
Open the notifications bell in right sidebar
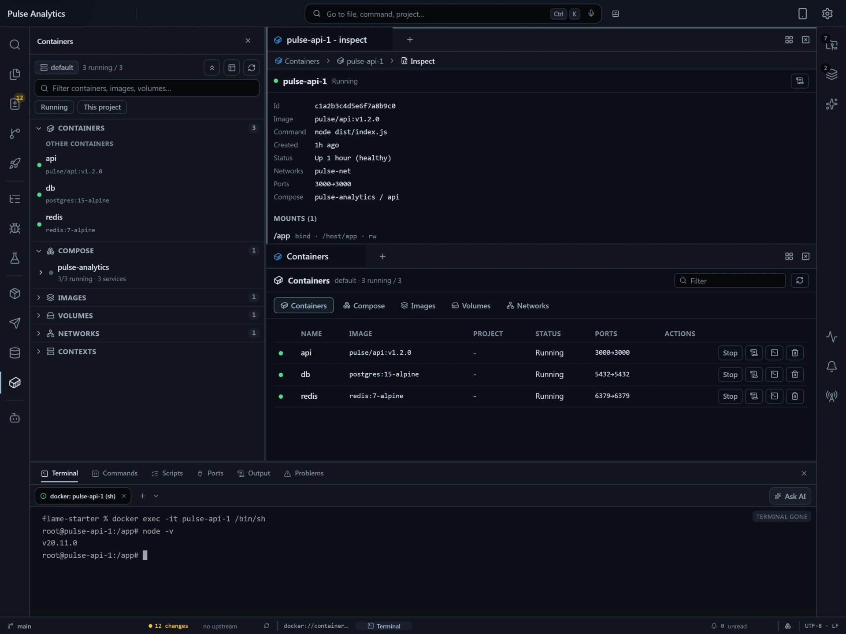coord(831,366)
